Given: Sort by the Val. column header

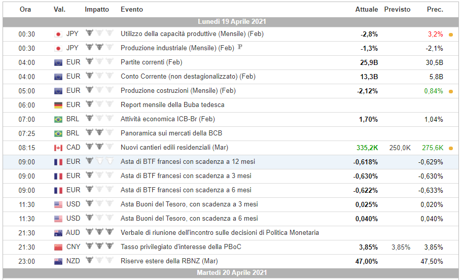Looking at the screenshot, I should tap(59, 10).
